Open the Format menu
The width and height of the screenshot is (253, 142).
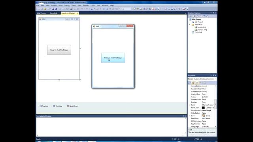pyautogui.click(x=86, y=6)
